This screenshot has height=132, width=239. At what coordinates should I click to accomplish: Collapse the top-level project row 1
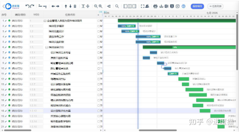click(45, 21)
